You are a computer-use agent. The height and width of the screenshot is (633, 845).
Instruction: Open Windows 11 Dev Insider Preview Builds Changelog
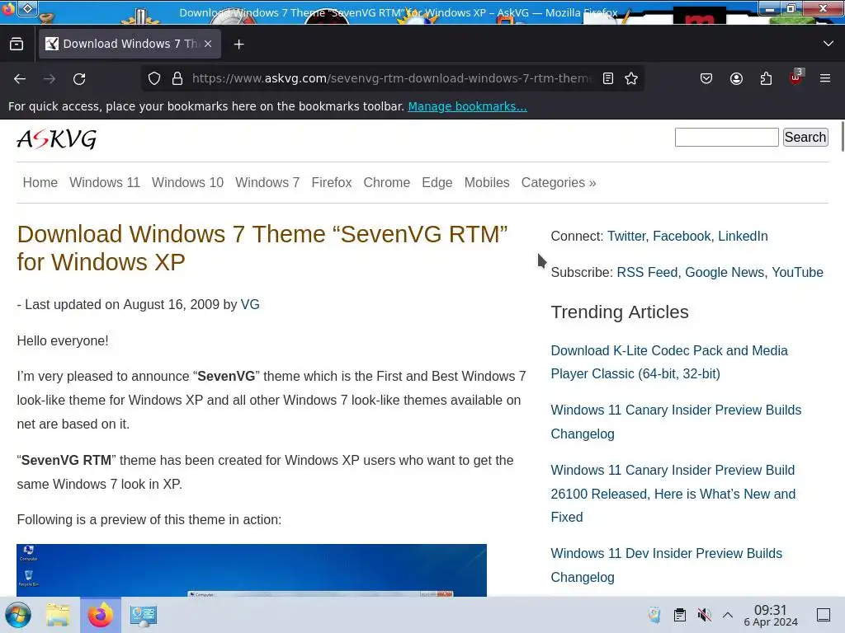click(x=666, y=565)
